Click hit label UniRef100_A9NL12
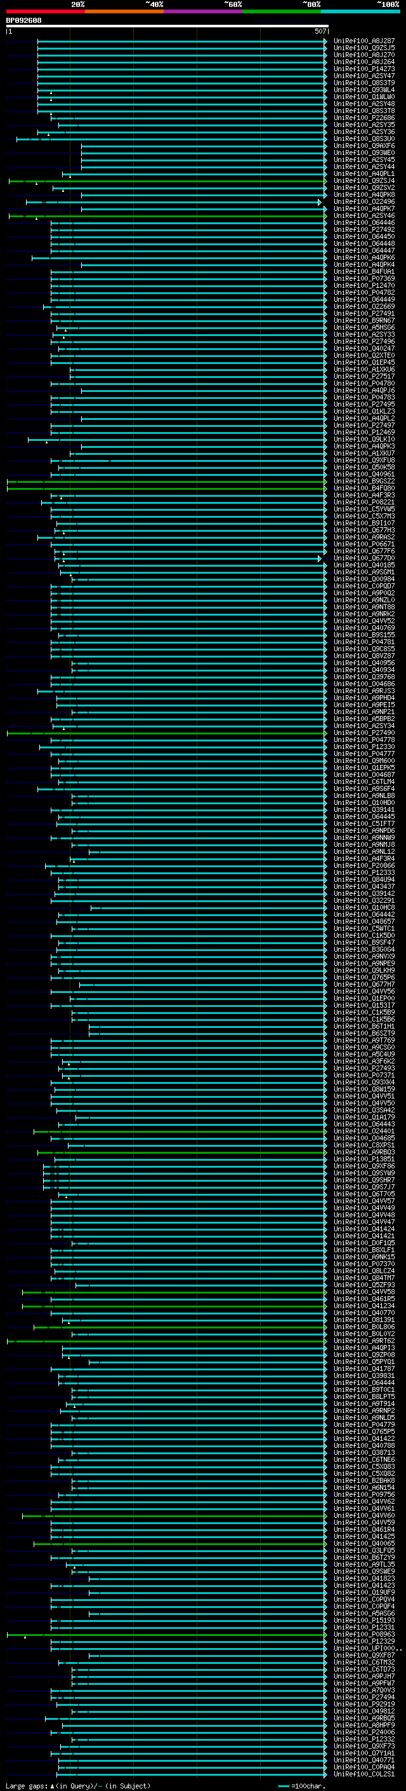This screenshot has height=1791, width=406. [x=364, y=852]
